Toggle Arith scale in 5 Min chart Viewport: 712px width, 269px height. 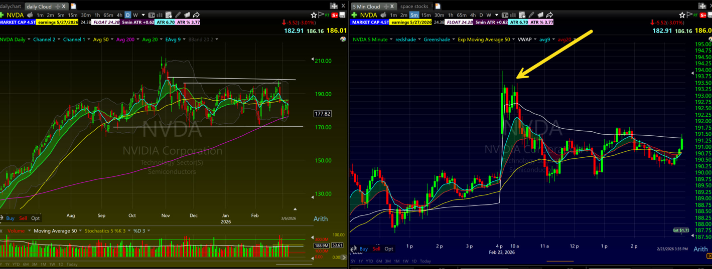(x=700, y=249)
